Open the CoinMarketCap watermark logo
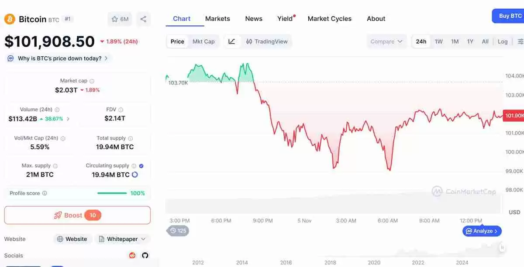The width and height of the screenshot is (524, 267). click(x=464, y=191)
